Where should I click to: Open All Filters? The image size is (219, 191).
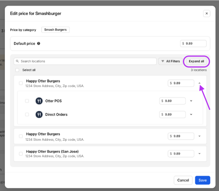171,61
